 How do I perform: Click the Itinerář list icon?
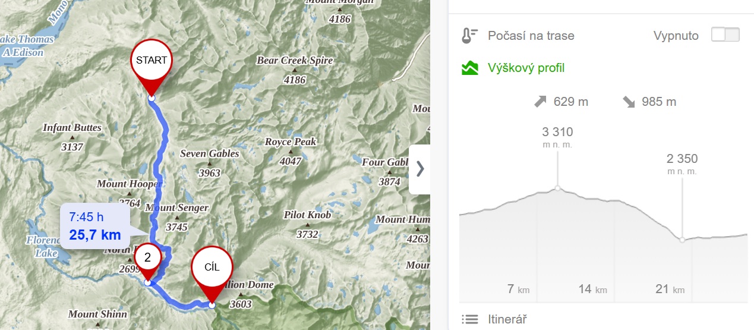click(x=469, y=319)
